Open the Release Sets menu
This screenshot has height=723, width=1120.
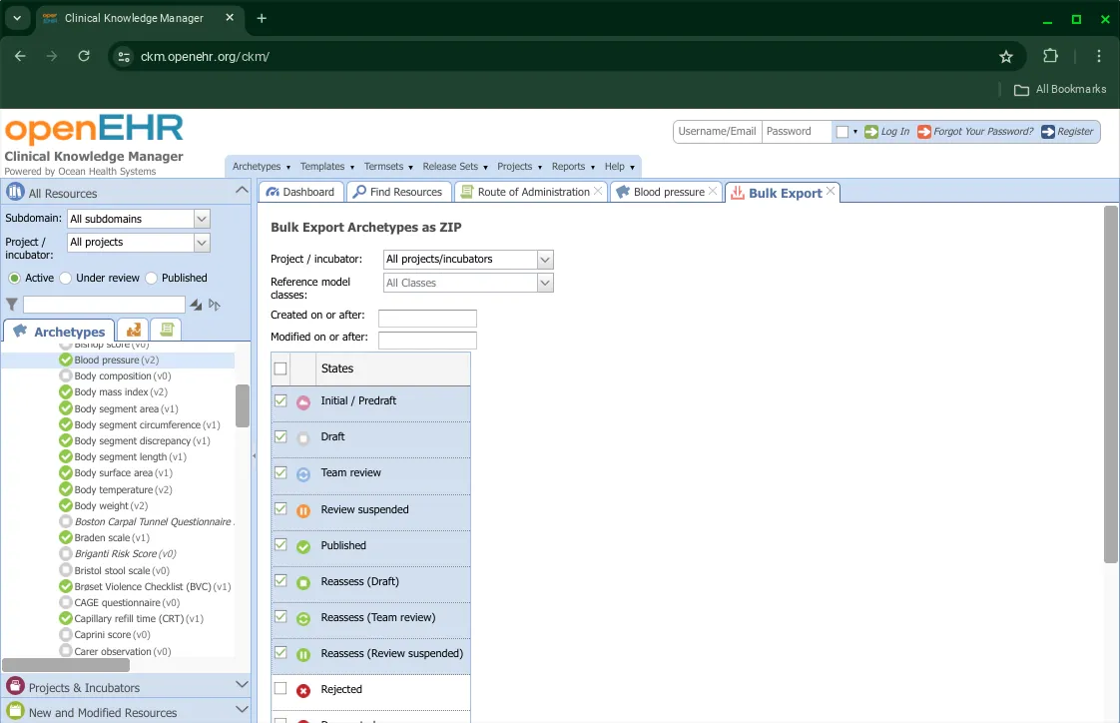point(454,167)
